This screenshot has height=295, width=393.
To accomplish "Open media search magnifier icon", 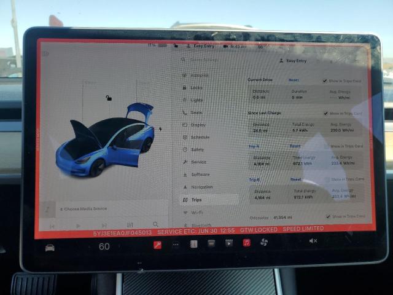I will tap(156, 224).
